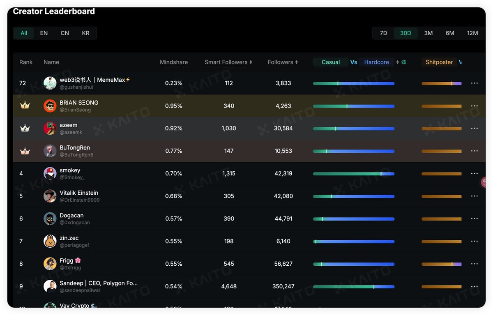Click the name Sandeep | CEO, Polygon Fo...
The height and width of the screenshot is (315, 493).
coord(99,283)
